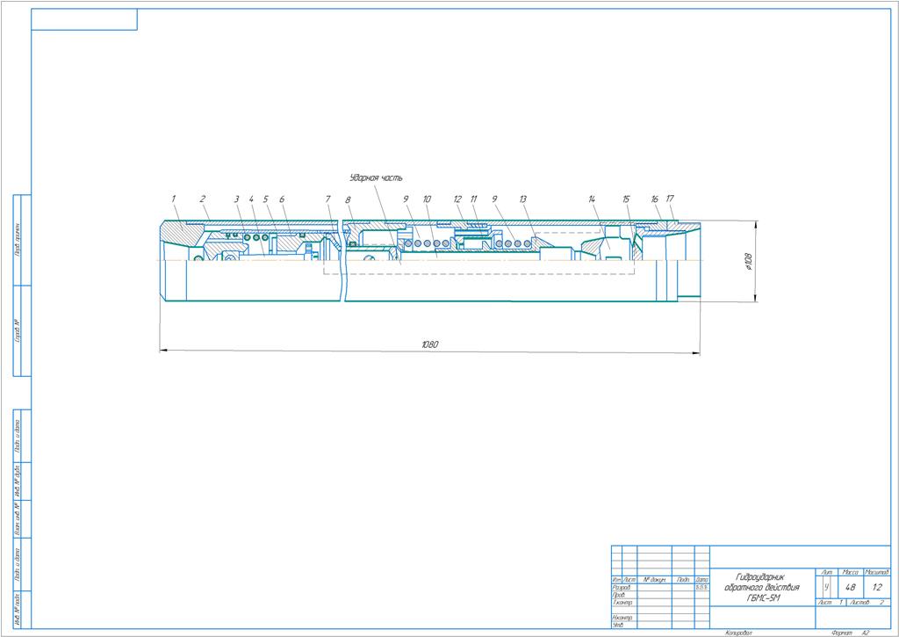Click part callout number 17
The image size is (899, 637).
(670, 199)
